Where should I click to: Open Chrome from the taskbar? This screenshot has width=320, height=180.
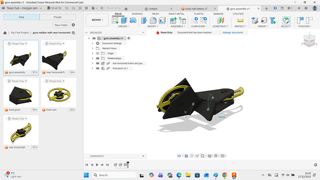click(224, 175)
